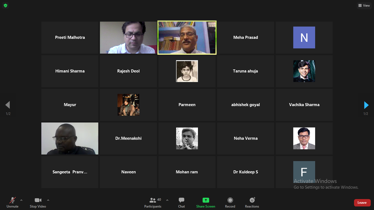374x210 pixels.
Task: Go to next page of participants
Action: pyautogui.click(x=366, y=105)
